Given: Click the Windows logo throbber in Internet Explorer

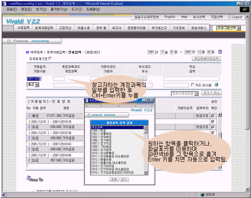Looking at the screenshot, I should tap(244, 10).
